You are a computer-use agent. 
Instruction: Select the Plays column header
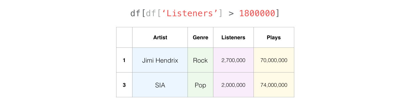(274, 37)
